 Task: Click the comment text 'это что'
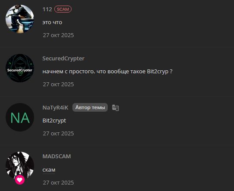(x=52, y=22)
